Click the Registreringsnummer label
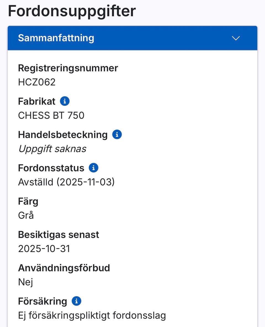265x327 pixels. pos(68,68)
